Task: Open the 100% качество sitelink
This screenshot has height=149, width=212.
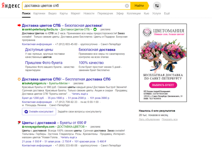Action: (x=91, y=63)
